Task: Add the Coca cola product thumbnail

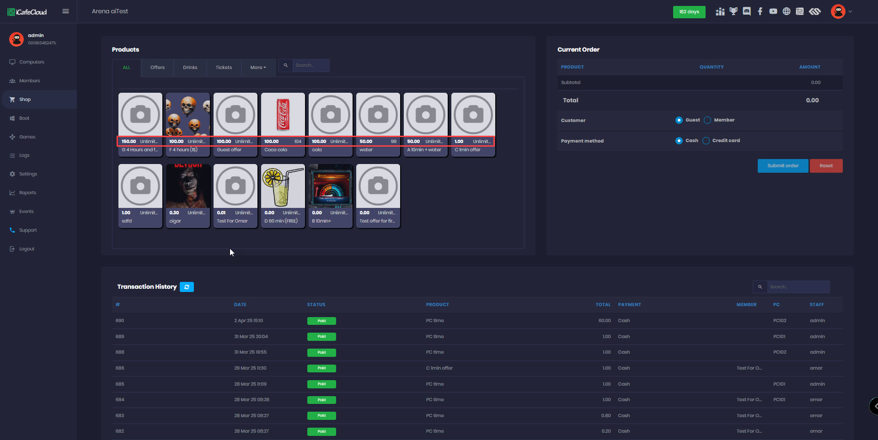Action: [x=283, y=115]
